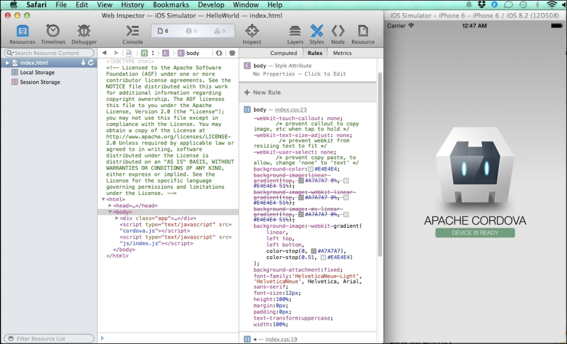This screenshot has width=567, height=344.
Task: Click the green DOM tree breadcrumb icon
Action: [144, 53]
